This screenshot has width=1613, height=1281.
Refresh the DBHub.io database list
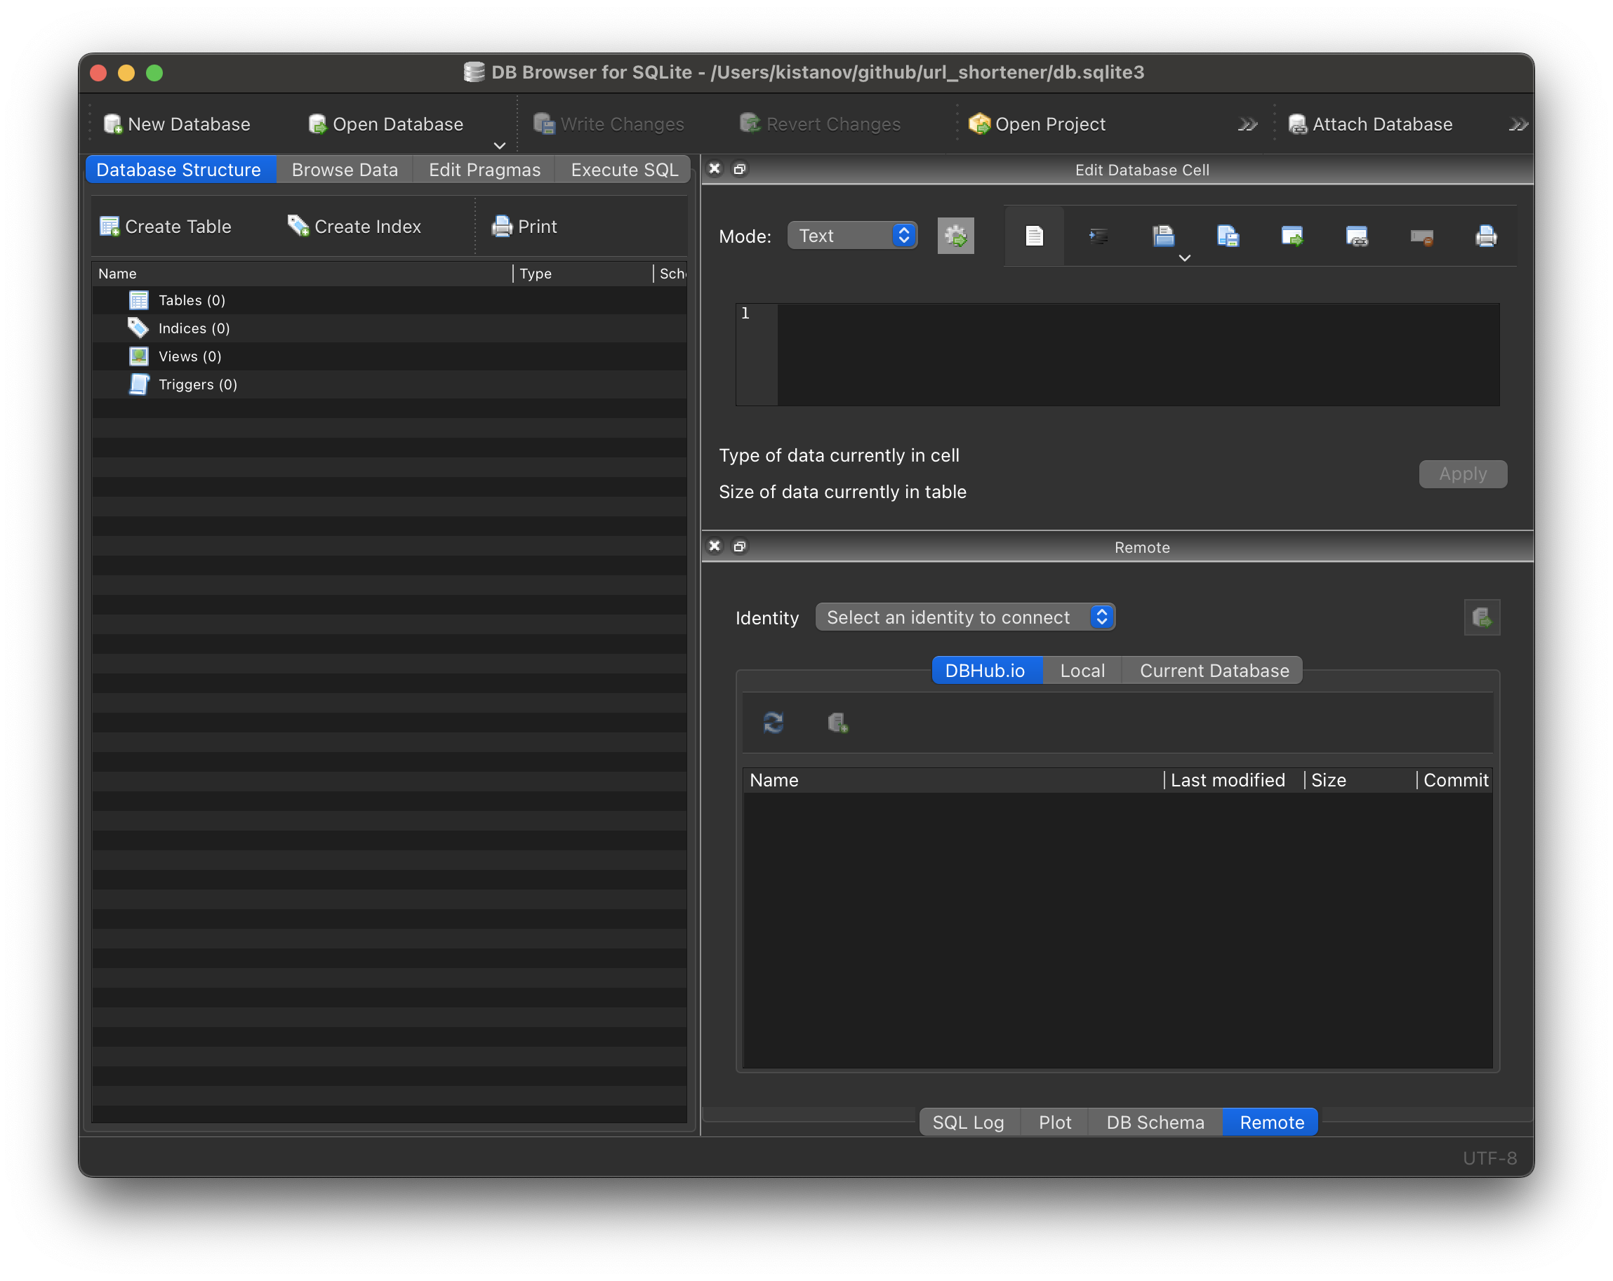(x=774, y=723)
